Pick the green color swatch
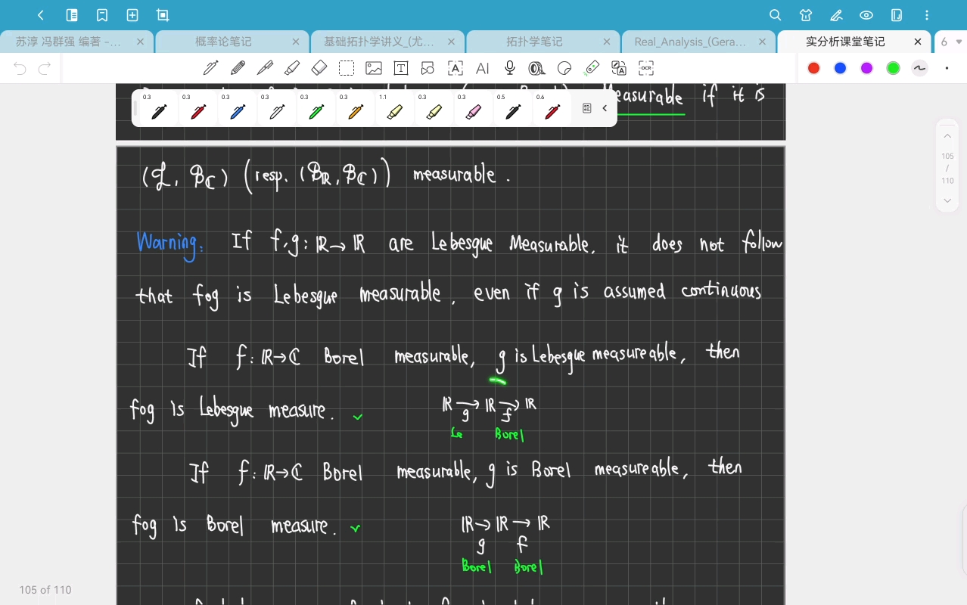Viewport: 967px width, 605px height. coord(893,68)
